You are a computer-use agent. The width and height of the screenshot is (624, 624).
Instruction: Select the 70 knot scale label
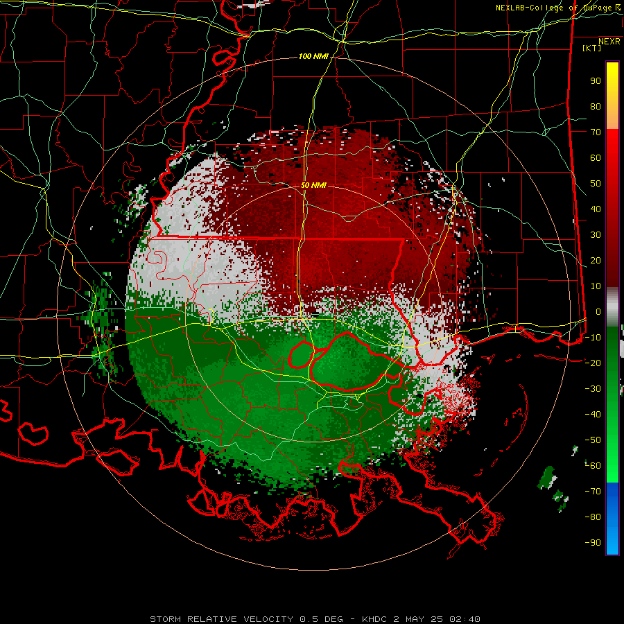point(596,132)
